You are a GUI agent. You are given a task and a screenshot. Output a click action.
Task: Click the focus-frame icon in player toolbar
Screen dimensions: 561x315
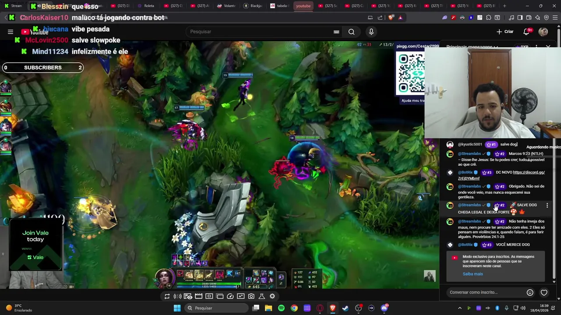[209, 296]
